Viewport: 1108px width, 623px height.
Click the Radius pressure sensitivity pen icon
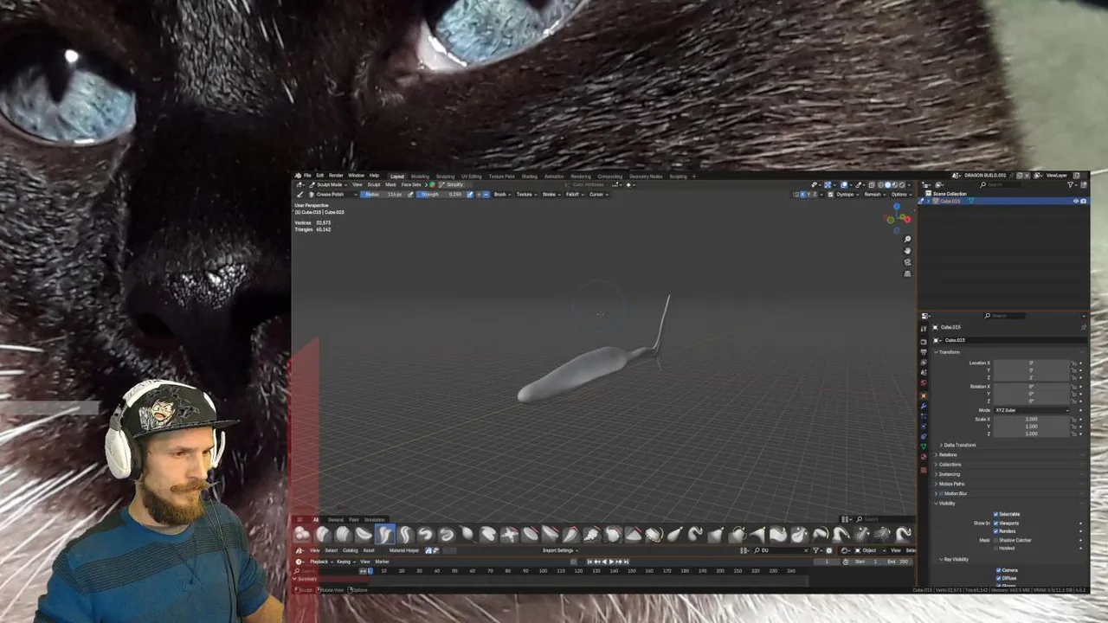(x=411, y=194)
